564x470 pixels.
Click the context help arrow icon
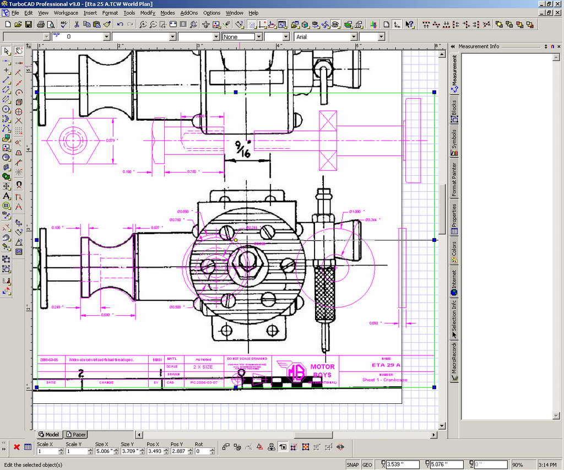click(x=409, y=24)
